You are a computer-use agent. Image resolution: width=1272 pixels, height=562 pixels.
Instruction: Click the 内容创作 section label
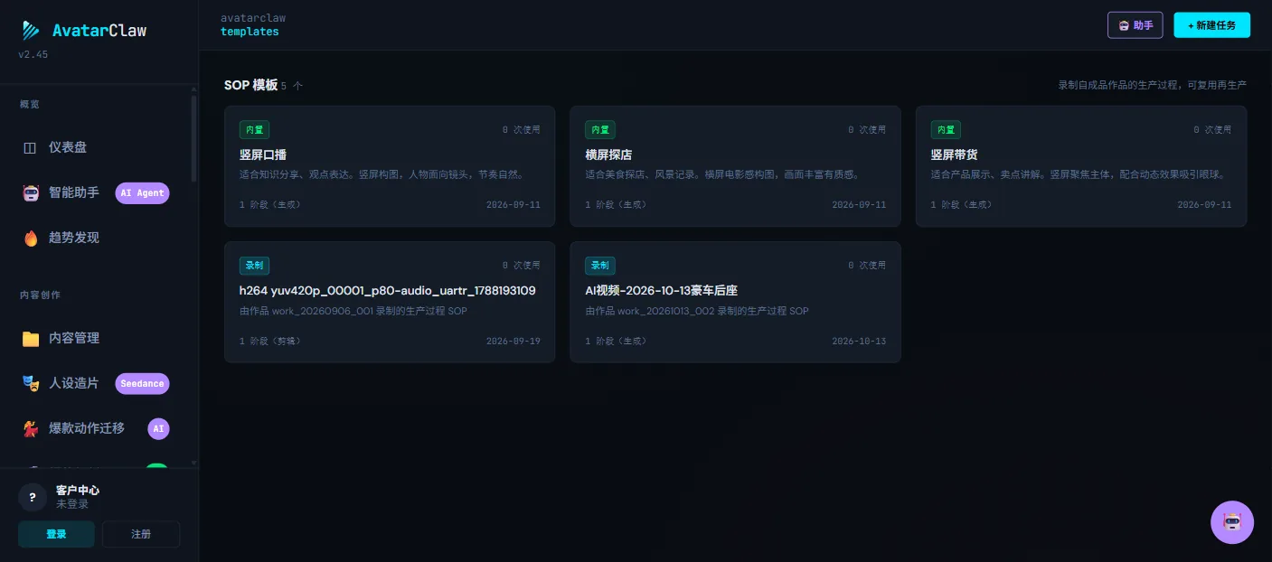(x=41, y=295)
